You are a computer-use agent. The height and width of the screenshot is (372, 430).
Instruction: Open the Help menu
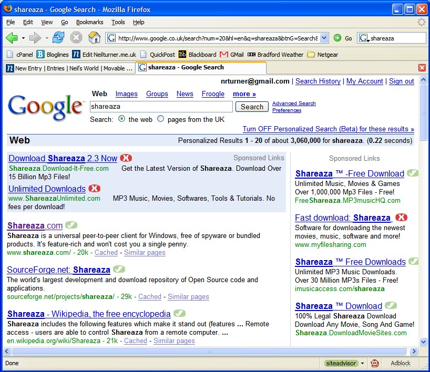[x=138, y=22]
